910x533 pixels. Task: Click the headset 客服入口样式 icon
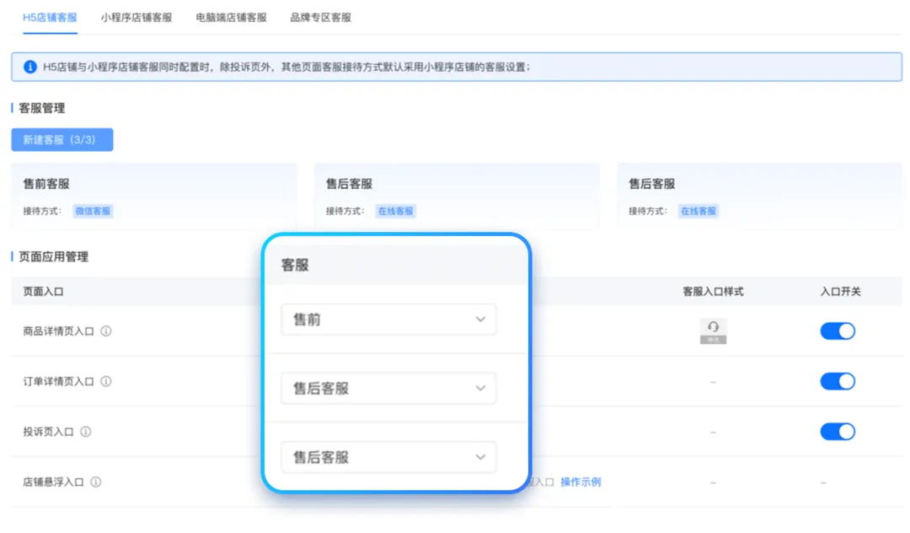pyautogui.click(x=713, y=331)
